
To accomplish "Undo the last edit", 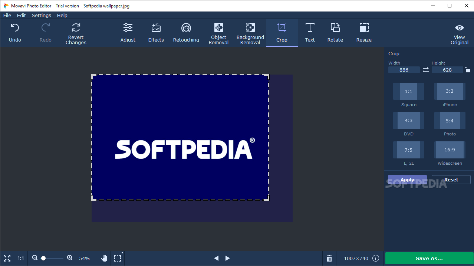I will 15,33.
